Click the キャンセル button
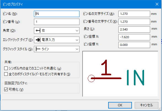This screenshot has height=111, width=162. [x=146, y=105]
